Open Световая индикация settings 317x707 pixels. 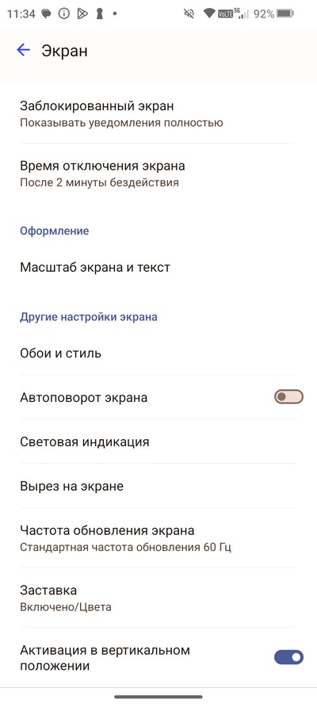click(x=158, y=441)
